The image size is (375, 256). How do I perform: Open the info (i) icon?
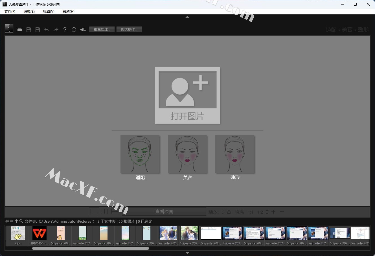74,30
